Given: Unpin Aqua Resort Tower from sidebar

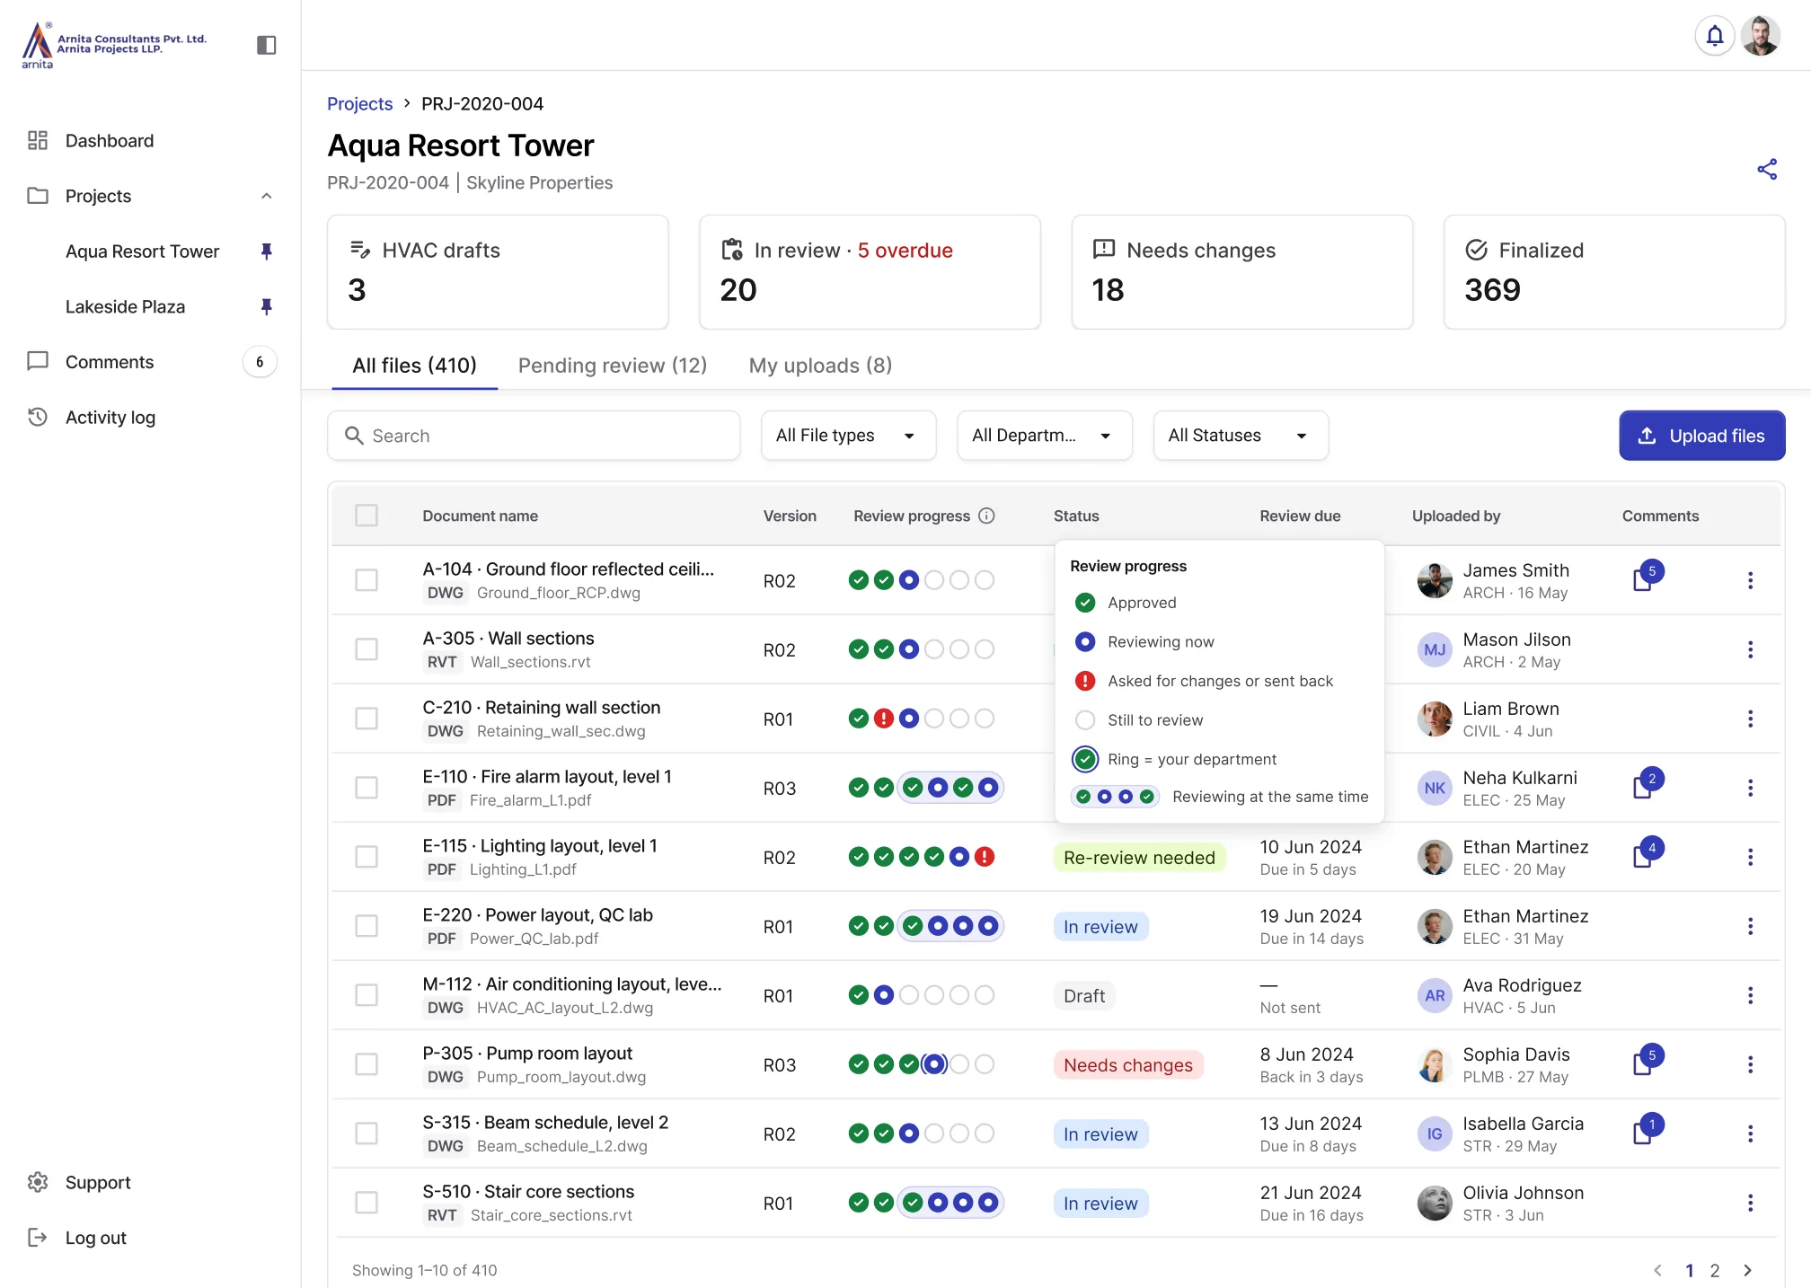Looking at the screenshot, I should tap(266, 251).
